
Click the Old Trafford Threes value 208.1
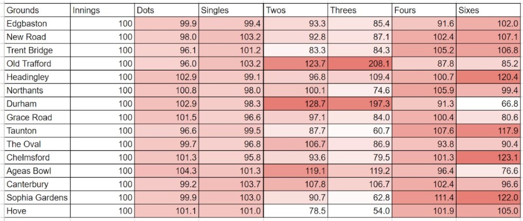[360, 64]
